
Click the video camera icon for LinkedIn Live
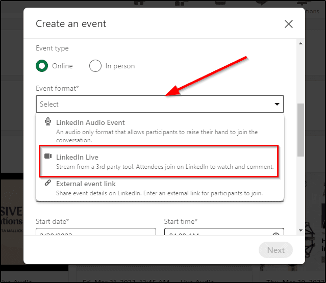coord(48,156)
